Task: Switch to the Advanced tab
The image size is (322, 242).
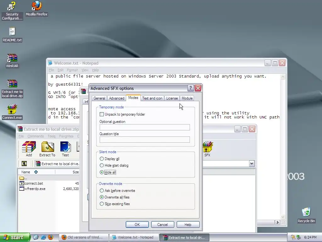Action: (x=117, y=98)
